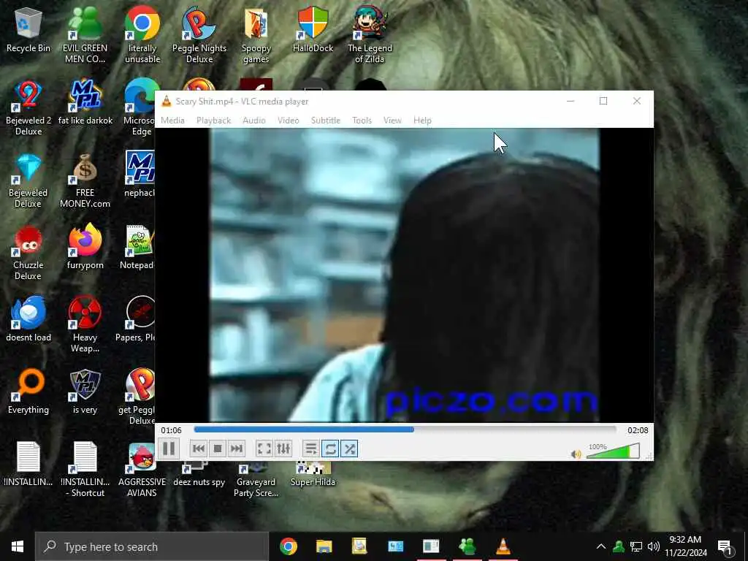The width and height of the screenshot is (748, 561).
Task: Open Chrome from the taskbar
Action: click(x=288, y=546)
